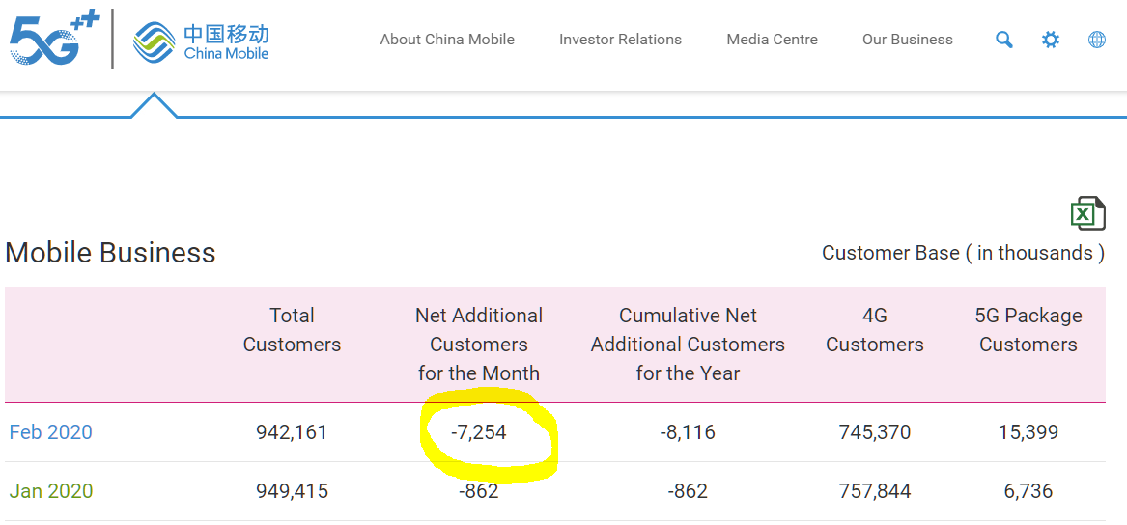This screenshot has height=525, width=1127.
Task: Click Net Additional Customers for the Month header
Action: tap(479, 345)
